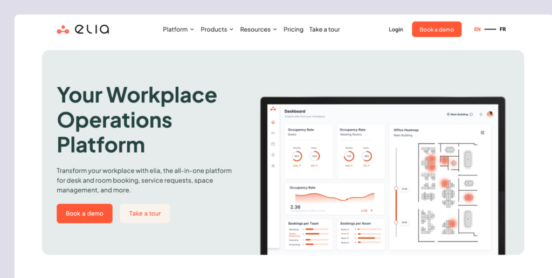Click the Office Heatmap heading
552x278 pixels.
pyautogui.click(x=406, y=130)
